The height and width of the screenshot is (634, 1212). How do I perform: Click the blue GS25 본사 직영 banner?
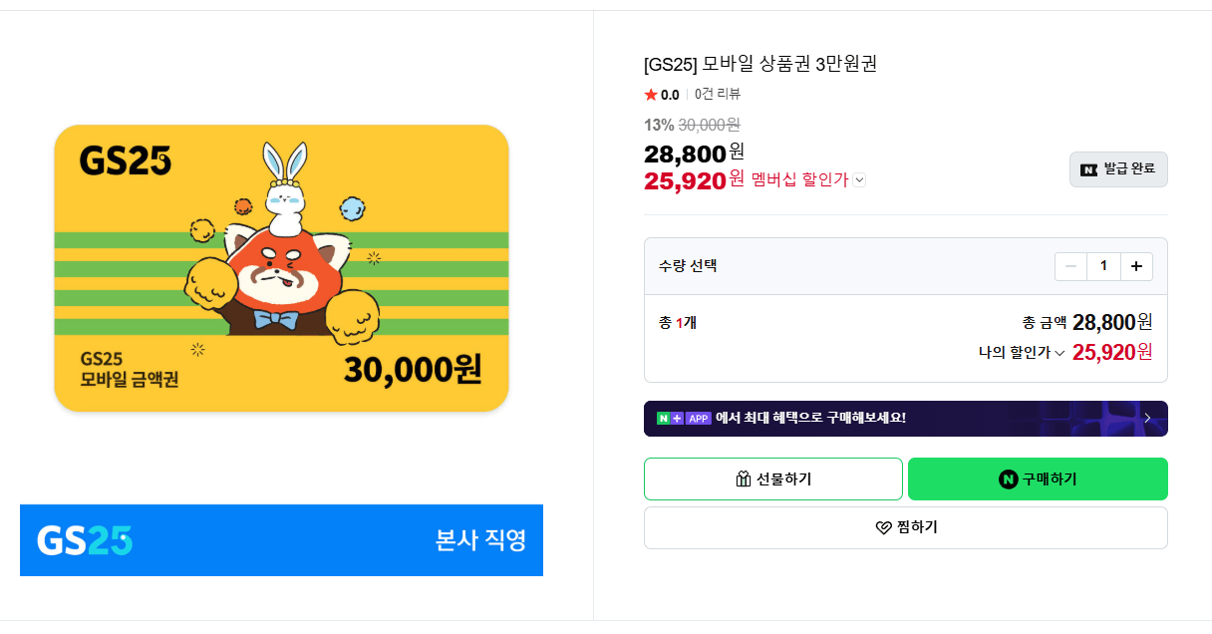[282, 540]
